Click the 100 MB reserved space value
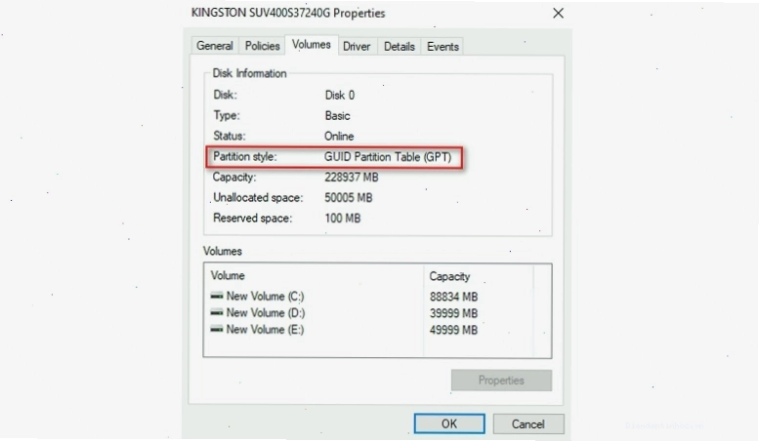Screen dimensions: 759x442 (x=343, y=219)
